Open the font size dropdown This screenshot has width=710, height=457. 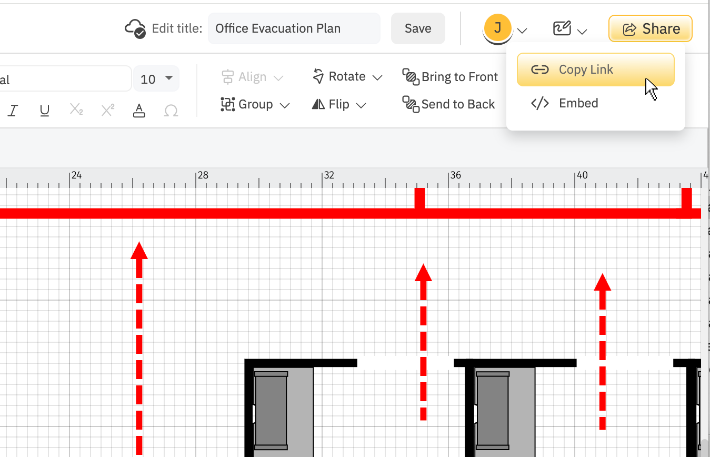pos(156,79)
